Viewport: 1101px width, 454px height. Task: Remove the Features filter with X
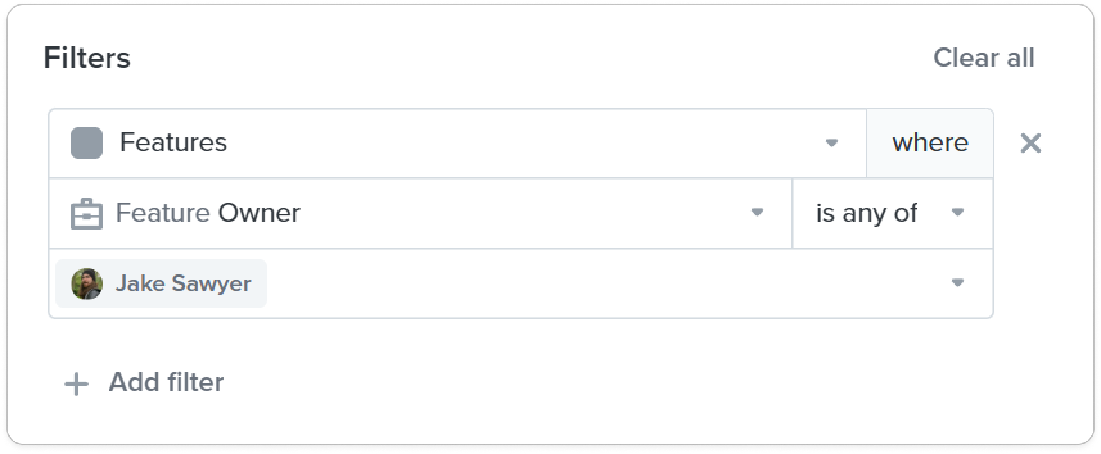click(x=1031, y=143)
